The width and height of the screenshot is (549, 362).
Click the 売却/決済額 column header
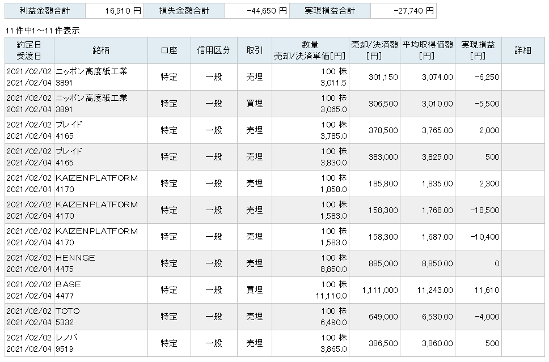coord(374,50)
